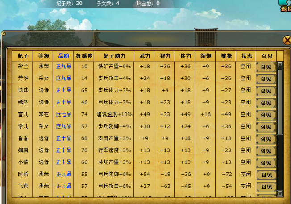This screenshot has height=204, width=291.
Task: Click the 返回 return icon at top right
Action: click(285, 5)
